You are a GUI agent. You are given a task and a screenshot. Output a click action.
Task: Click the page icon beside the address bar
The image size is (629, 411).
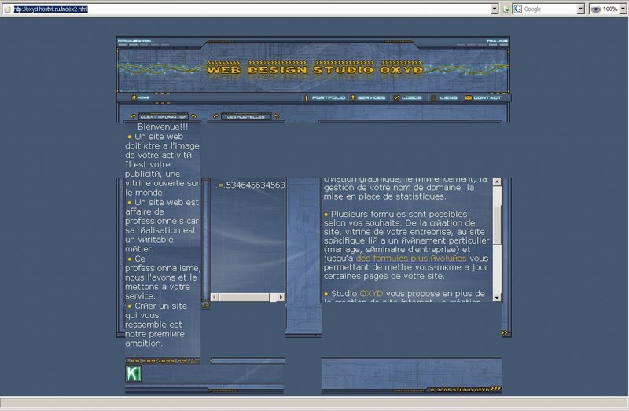pos(8,9)
